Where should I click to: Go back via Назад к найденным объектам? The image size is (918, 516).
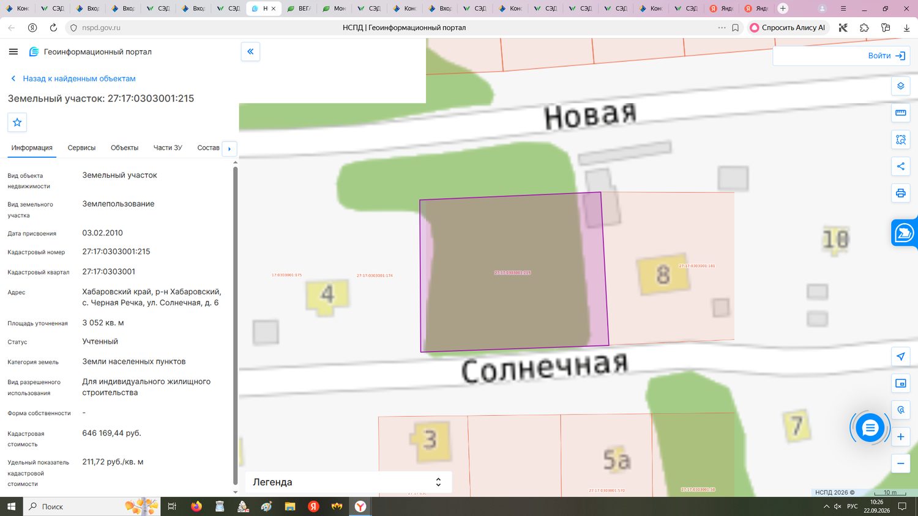73,79
